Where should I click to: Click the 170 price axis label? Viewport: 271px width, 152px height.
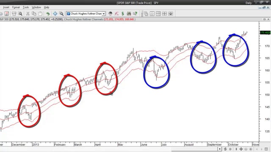tap(267, 46)
